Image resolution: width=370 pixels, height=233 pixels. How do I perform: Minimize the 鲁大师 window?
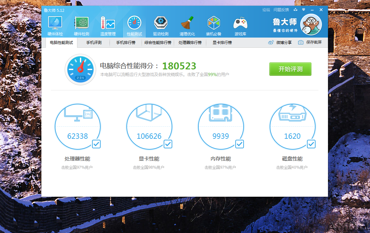pos(312,10)
